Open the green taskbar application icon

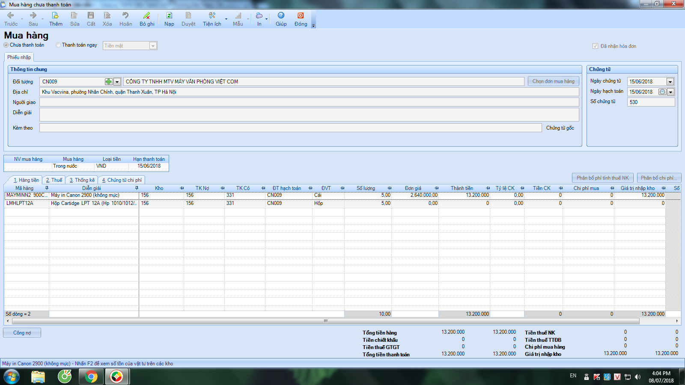pos(65,377)
